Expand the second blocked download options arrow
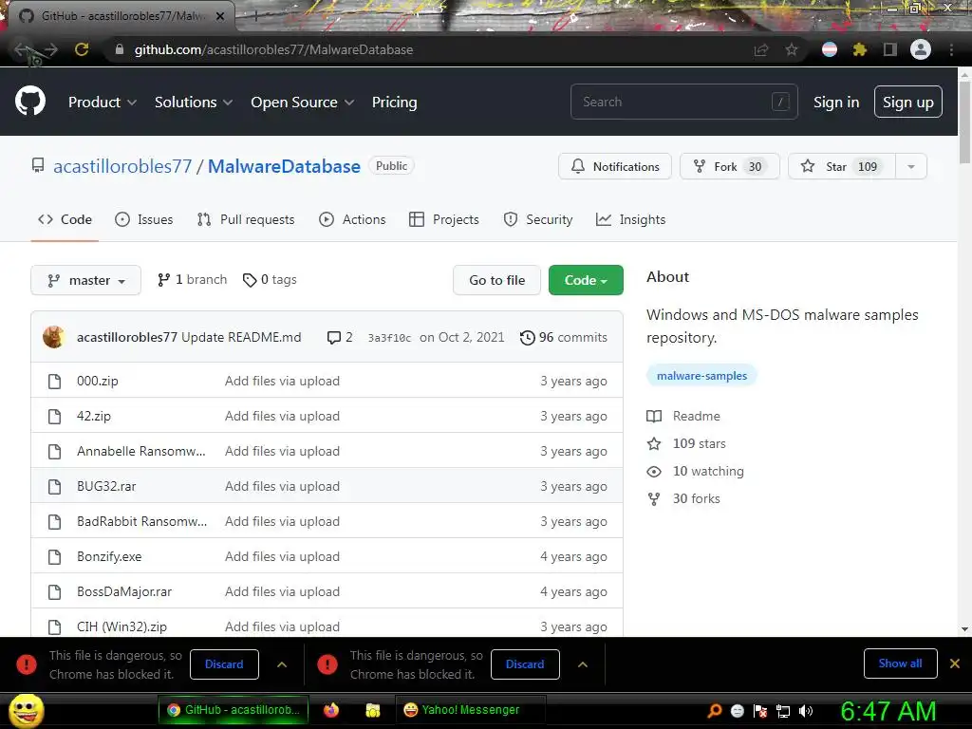Screen dimensions: 972x729 pyautogui.click(x=582, y=664)
